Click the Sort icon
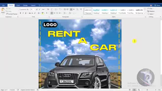162x91 pixels. (77, 10)
